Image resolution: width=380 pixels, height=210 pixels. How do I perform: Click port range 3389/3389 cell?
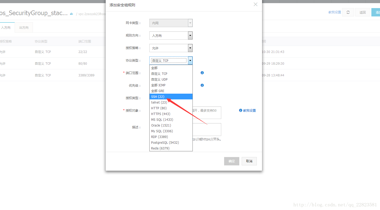86,75
